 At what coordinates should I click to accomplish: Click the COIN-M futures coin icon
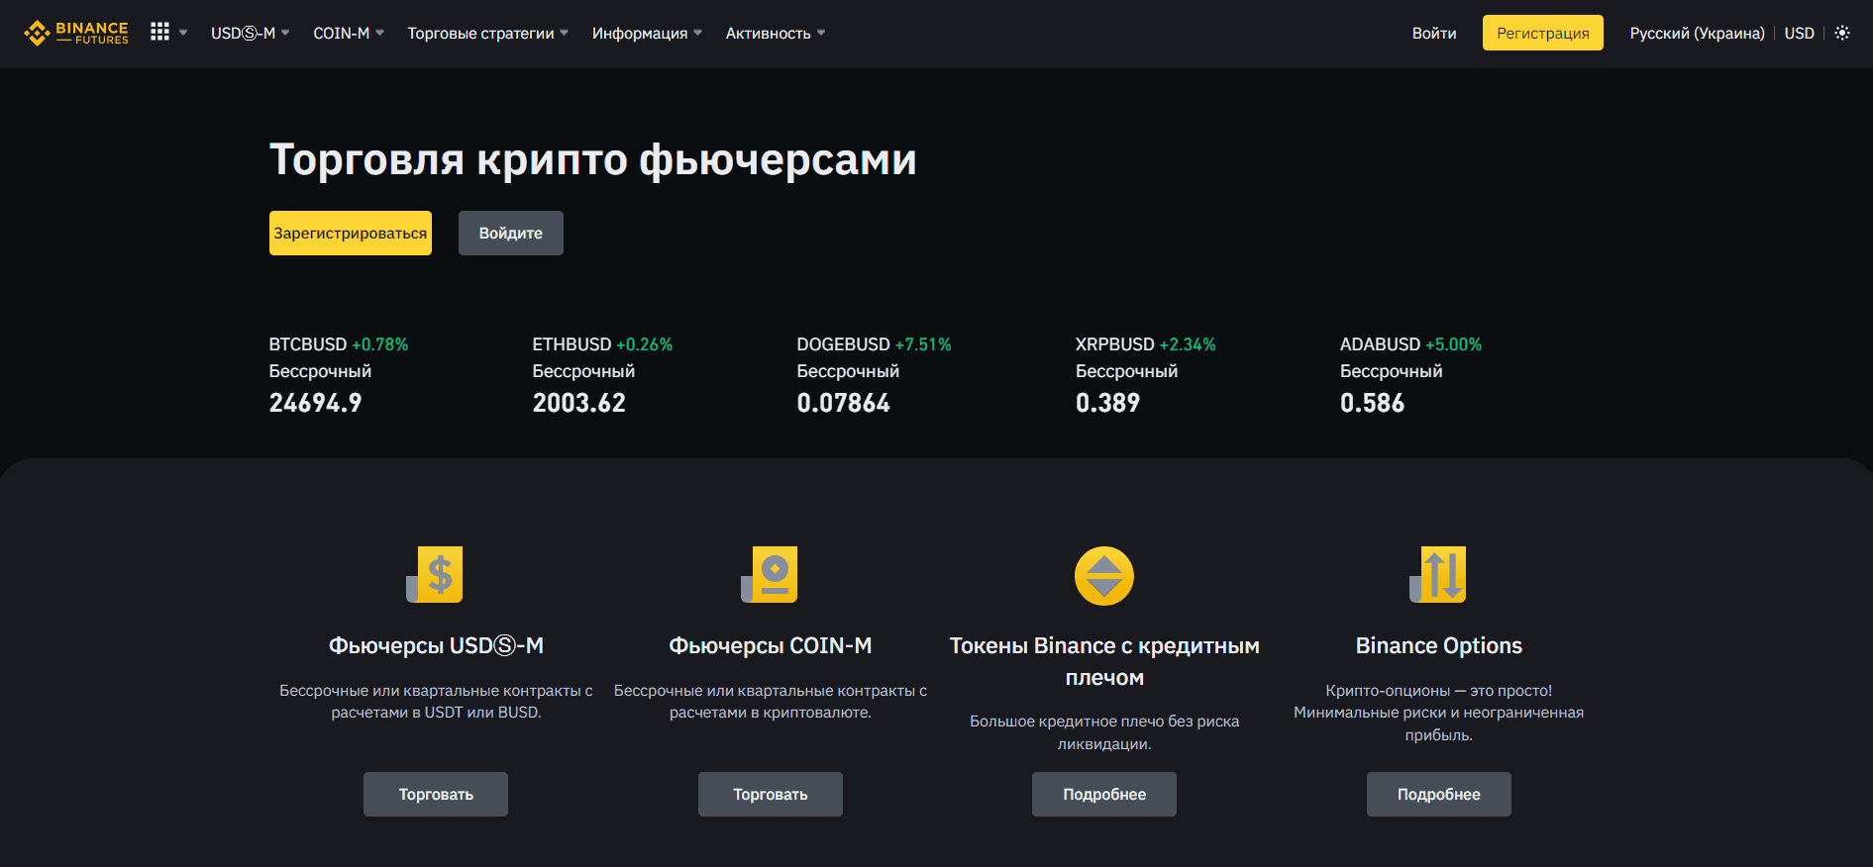770,574
